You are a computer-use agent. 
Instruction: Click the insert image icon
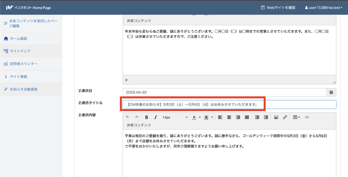point(276,118)
